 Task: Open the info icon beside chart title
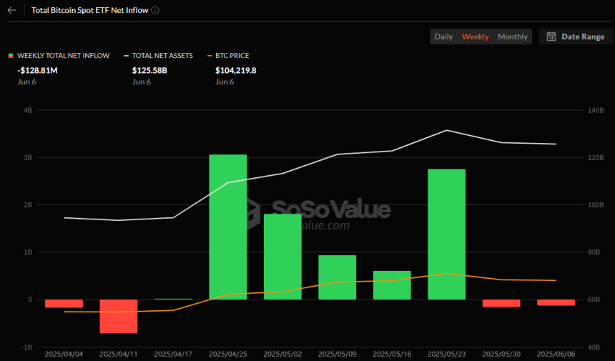[x=155, y=10]
